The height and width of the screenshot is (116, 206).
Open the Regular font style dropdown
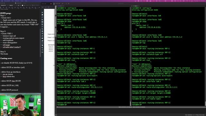pos(12,5)
